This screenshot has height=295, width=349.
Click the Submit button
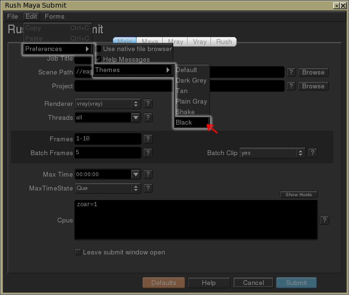tap(296, 283)
